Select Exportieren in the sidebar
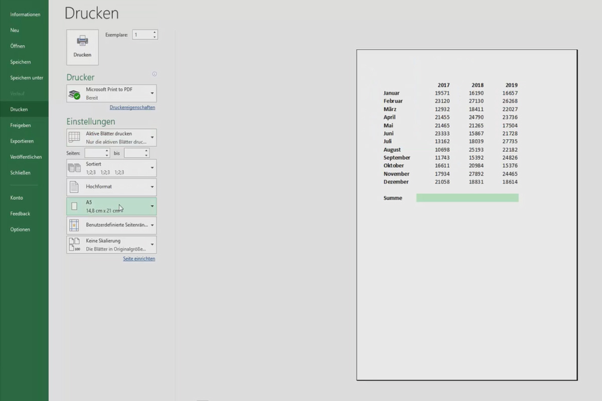This screenshot has height=401, width=602. (22, 141)
